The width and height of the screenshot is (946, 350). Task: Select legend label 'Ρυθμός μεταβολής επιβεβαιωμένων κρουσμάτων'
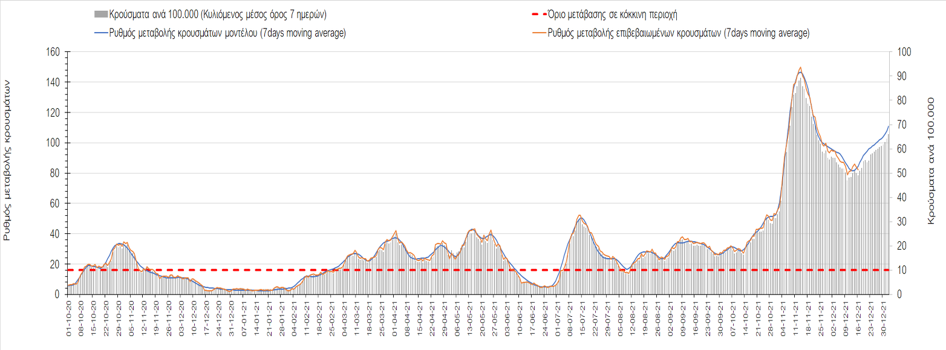(x=679, y=33)
